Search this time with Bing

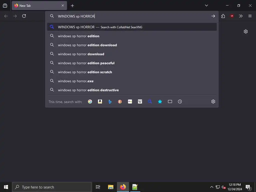[110, 101]
